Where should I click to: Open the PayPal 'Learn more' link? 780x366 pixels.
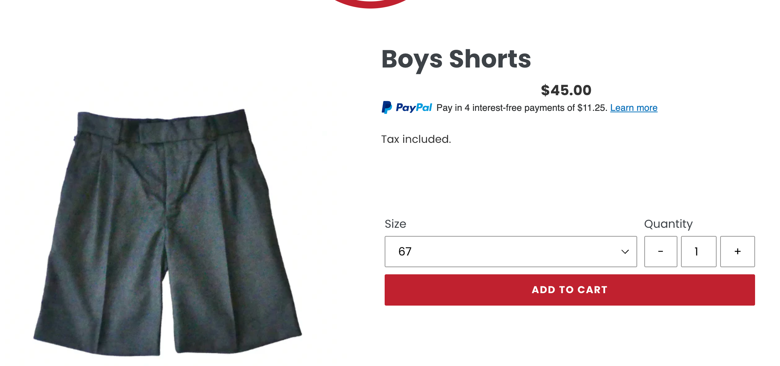[x=634, y=108]
